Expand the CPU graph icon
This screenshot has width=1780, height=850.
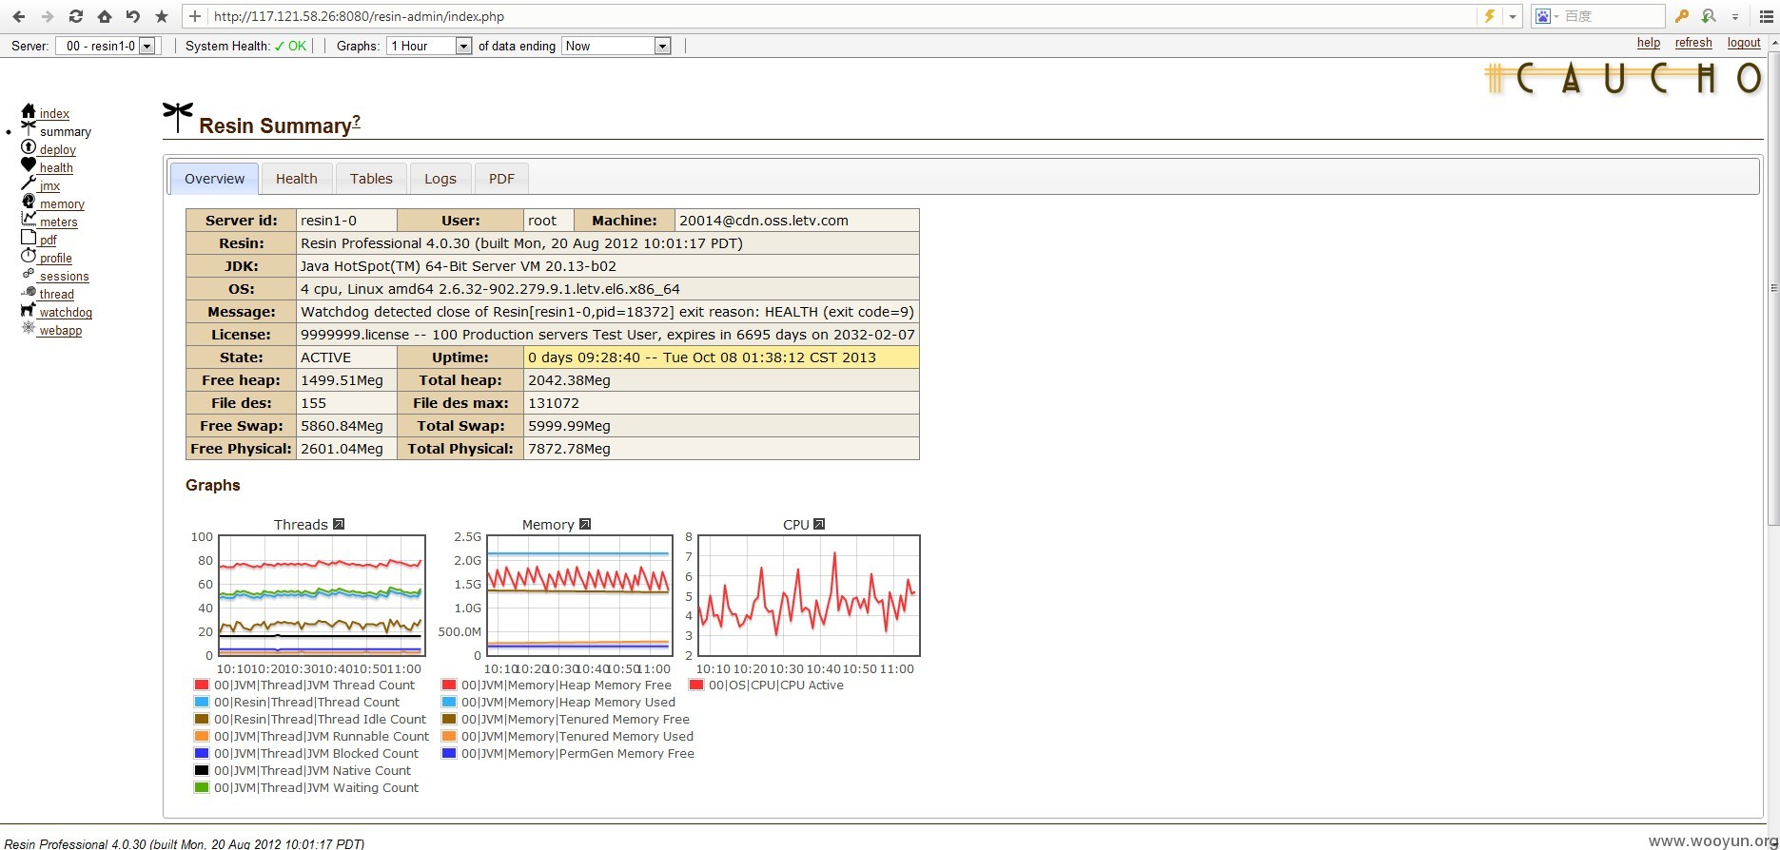click(x=819, y=524)
